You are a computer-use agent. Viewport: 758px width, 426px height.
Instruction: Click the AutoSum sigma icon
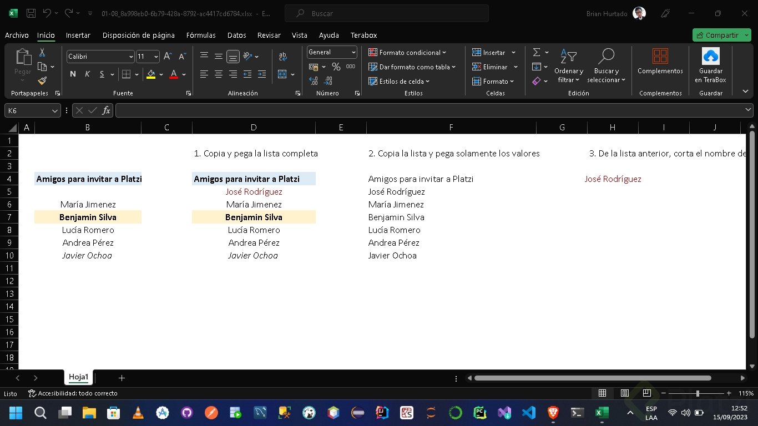pyautogui.click(x=537, y=52)
